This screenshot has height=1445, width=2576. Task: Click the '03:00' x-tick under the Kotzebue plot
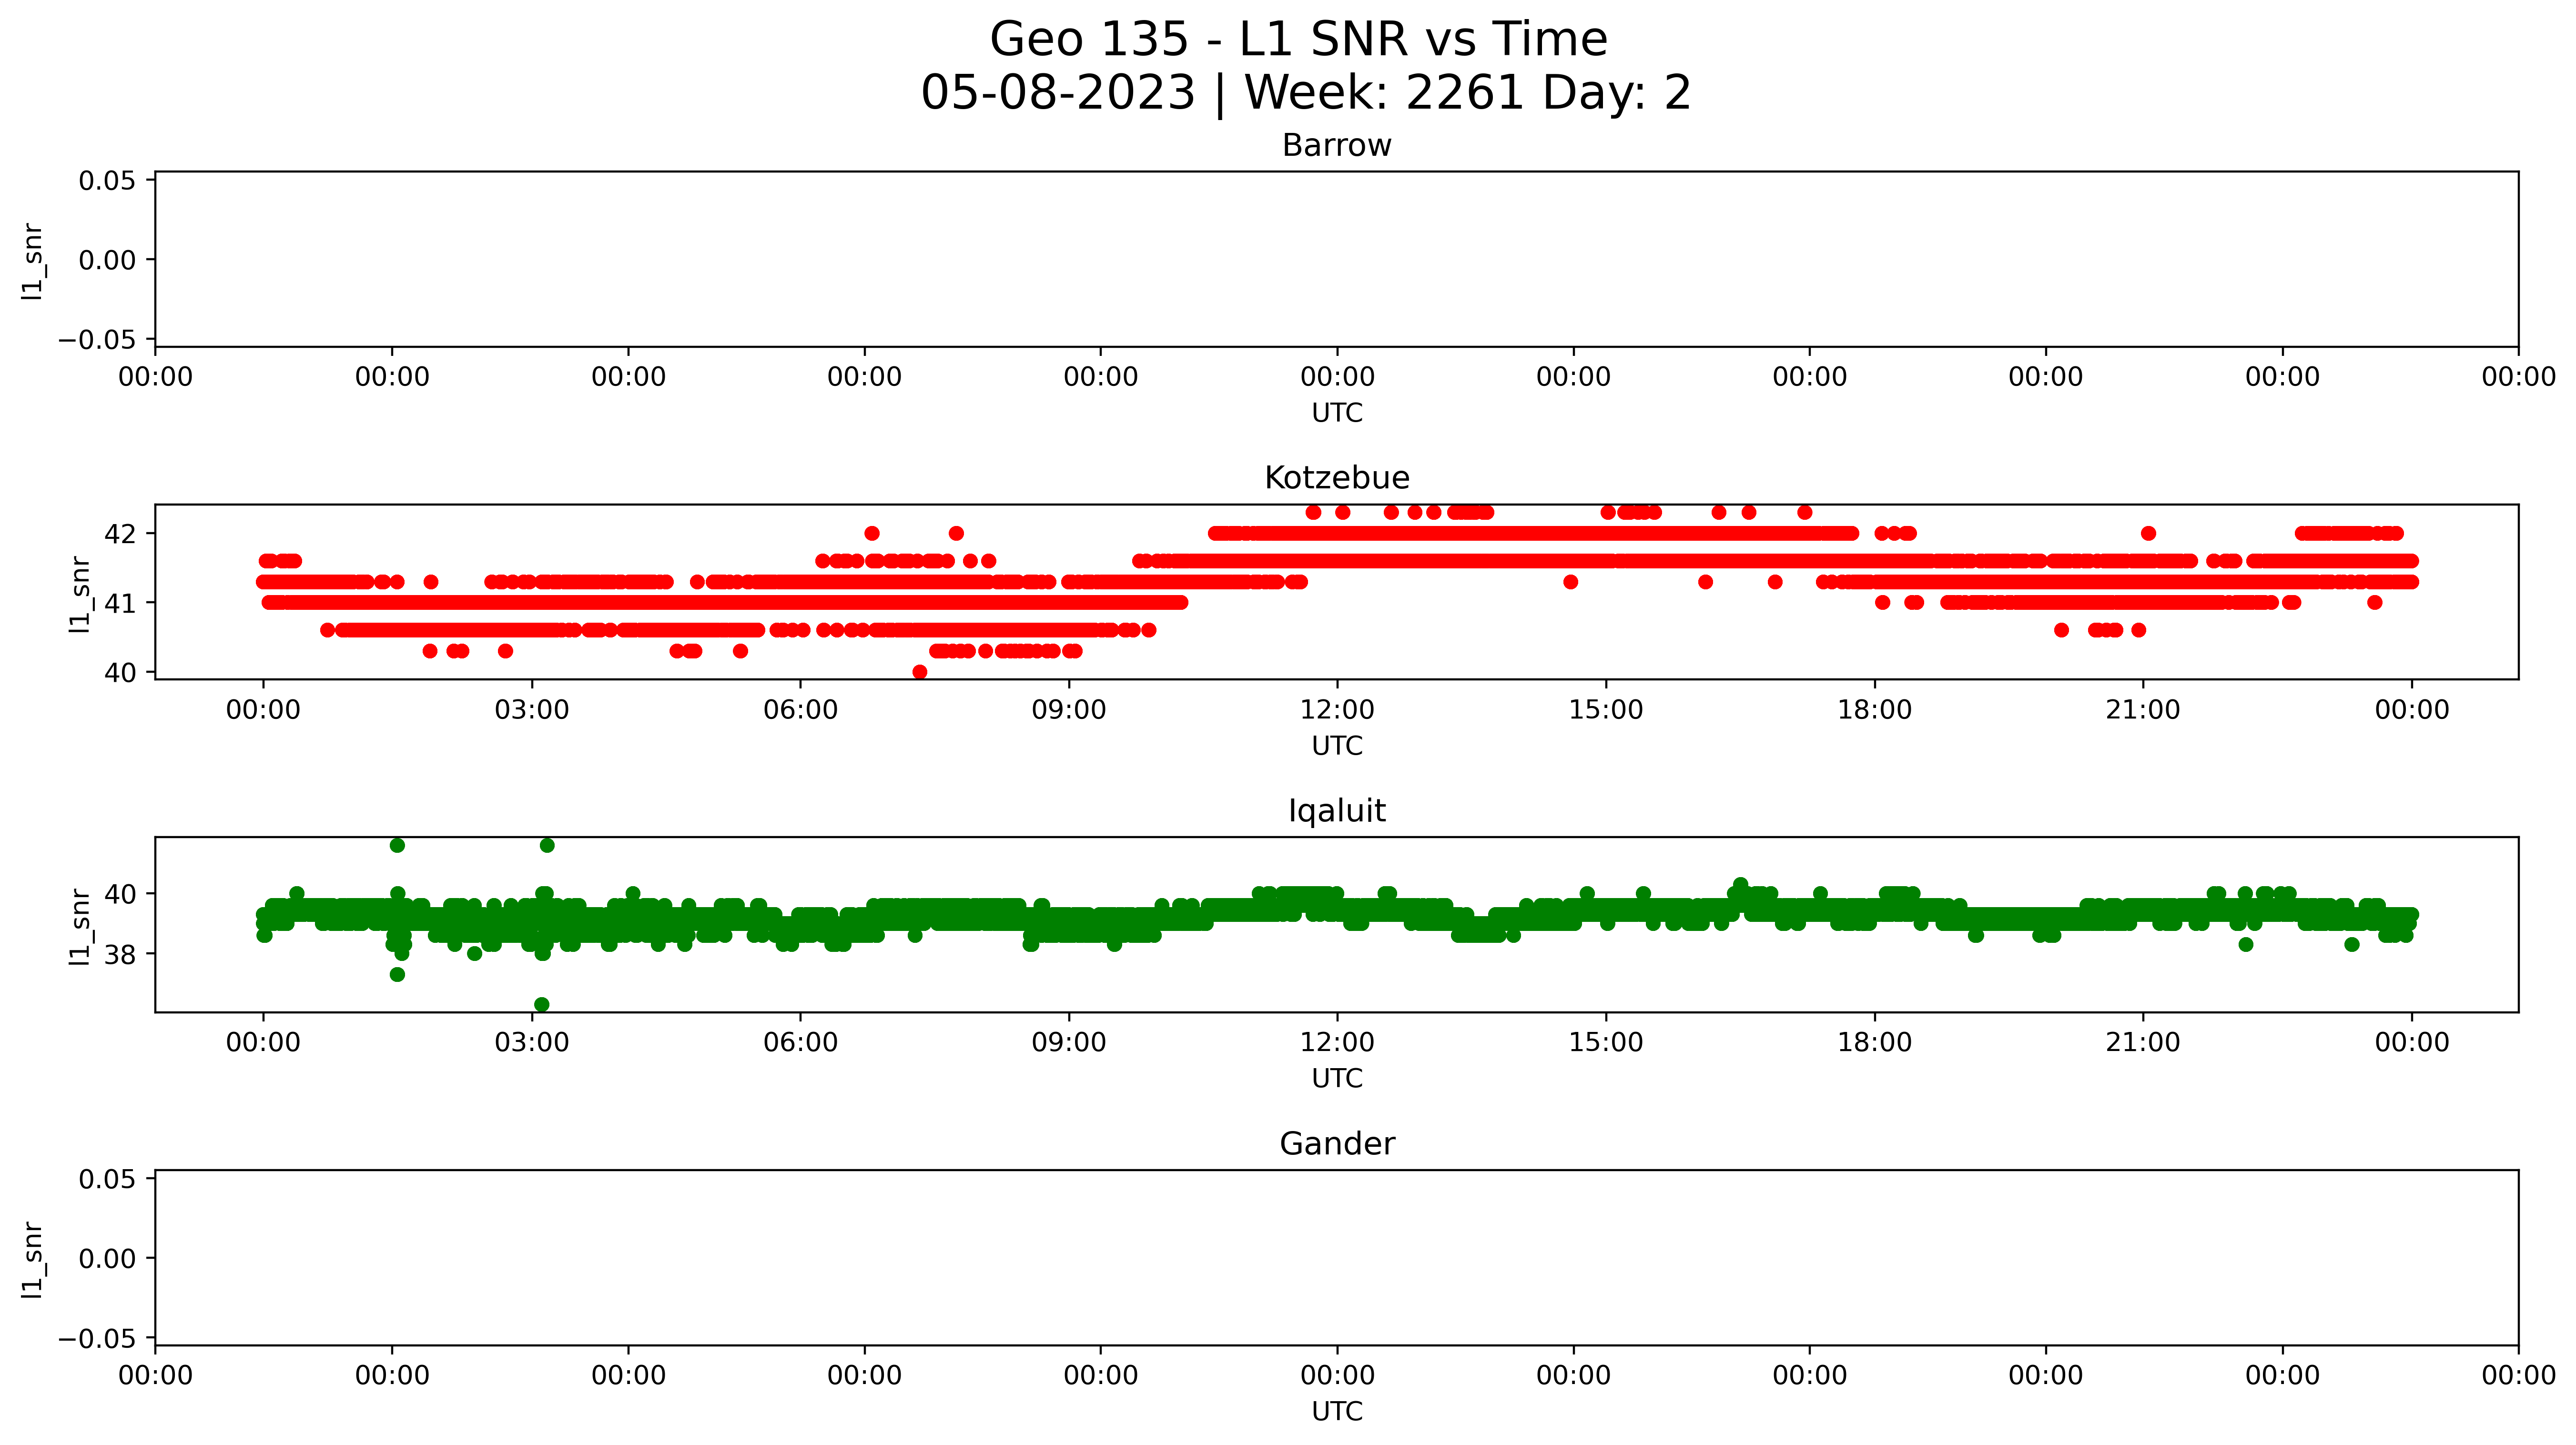(x=532, y=711)
